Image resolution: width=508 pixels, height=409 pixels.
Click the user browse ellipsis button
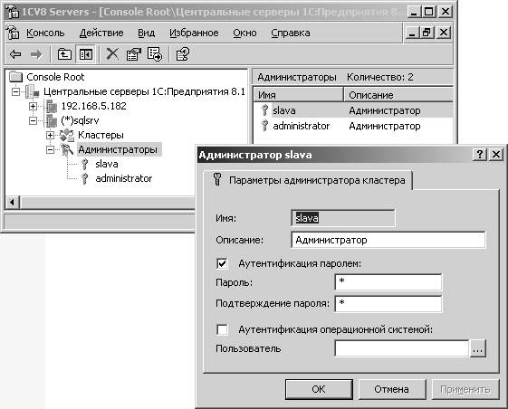click(x=477, y=348)
